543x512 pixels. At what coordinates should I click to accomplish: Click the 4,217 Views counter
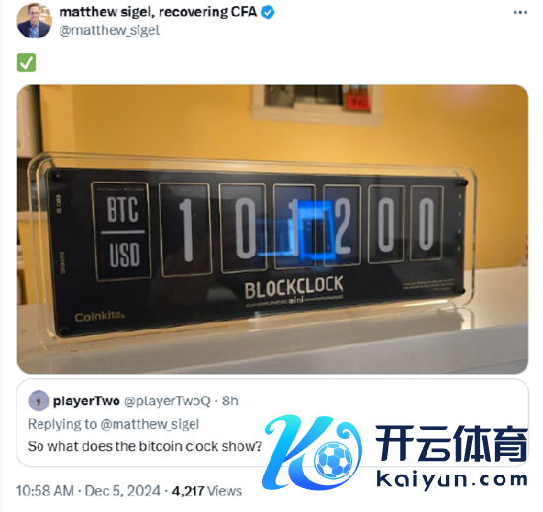coord(206,491)
